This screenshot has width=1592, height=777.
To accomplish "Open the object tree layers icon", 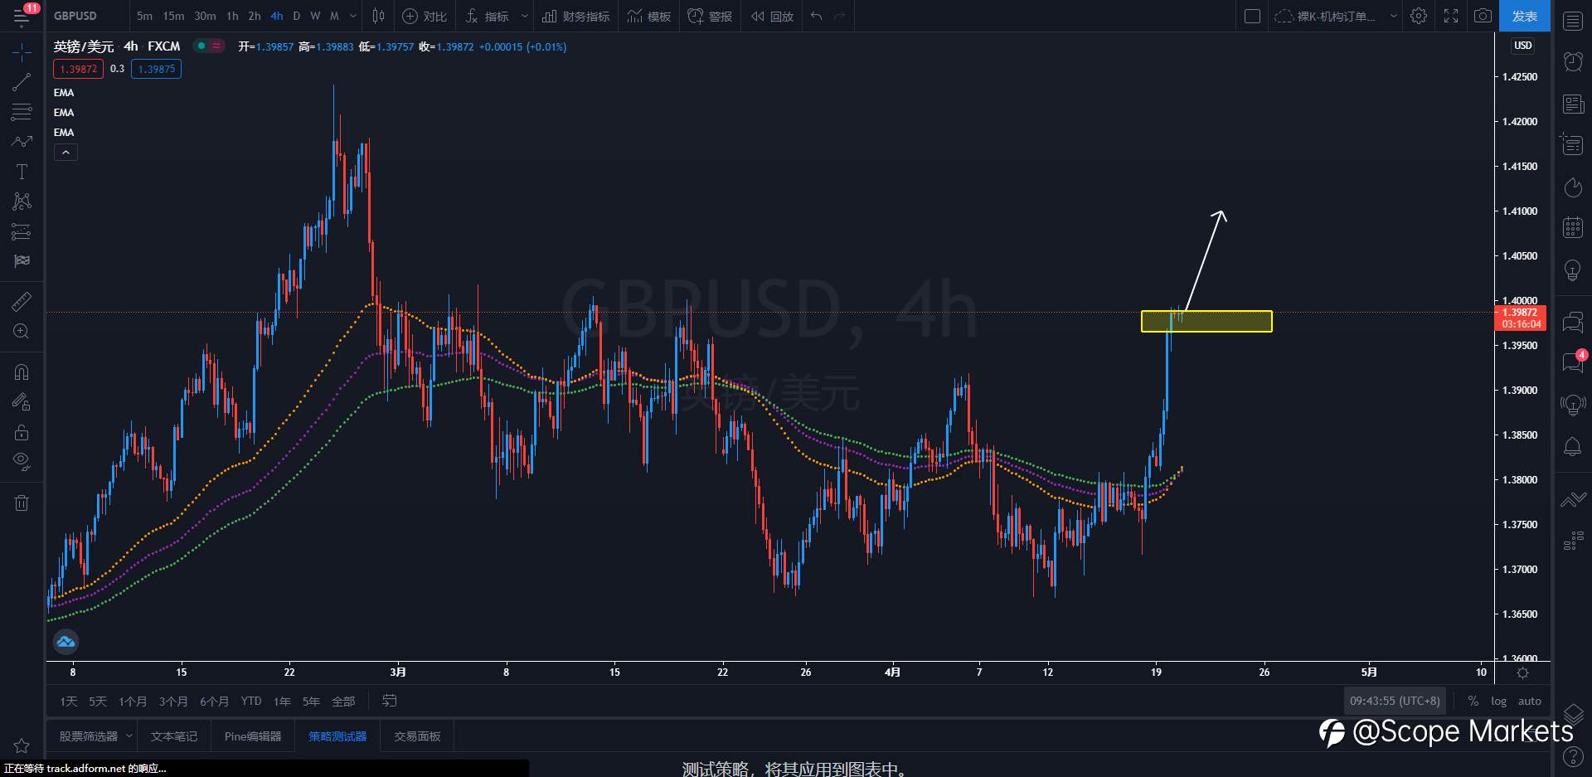I will [1572, 714].
